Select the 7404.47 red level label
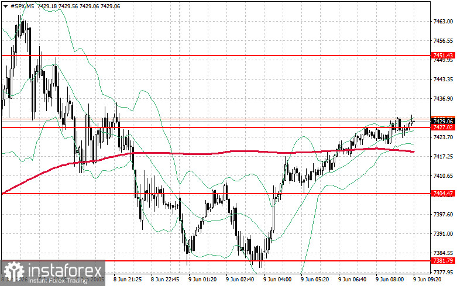 pyautogui.click(x=443, y=194)
